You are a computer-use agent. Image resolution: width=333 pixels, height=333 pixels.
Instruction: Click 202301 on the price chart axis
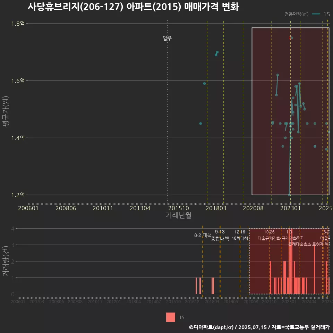[291, 208]
